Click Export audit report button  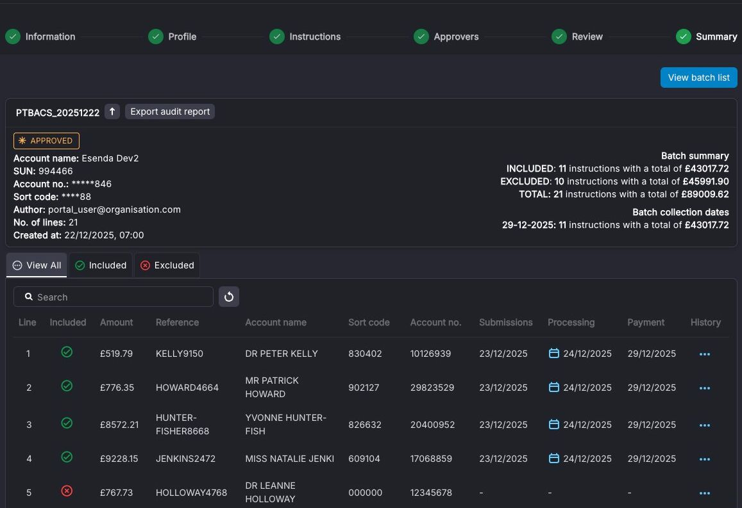pos(170,111)
